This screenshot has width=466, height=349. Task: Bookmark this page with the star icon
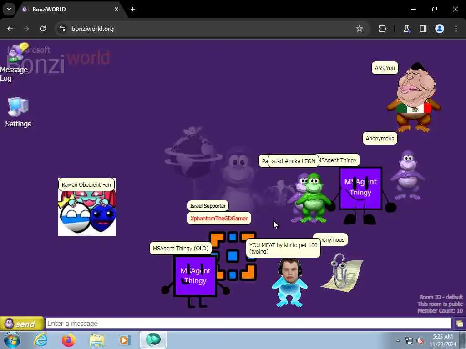[360, 29]
